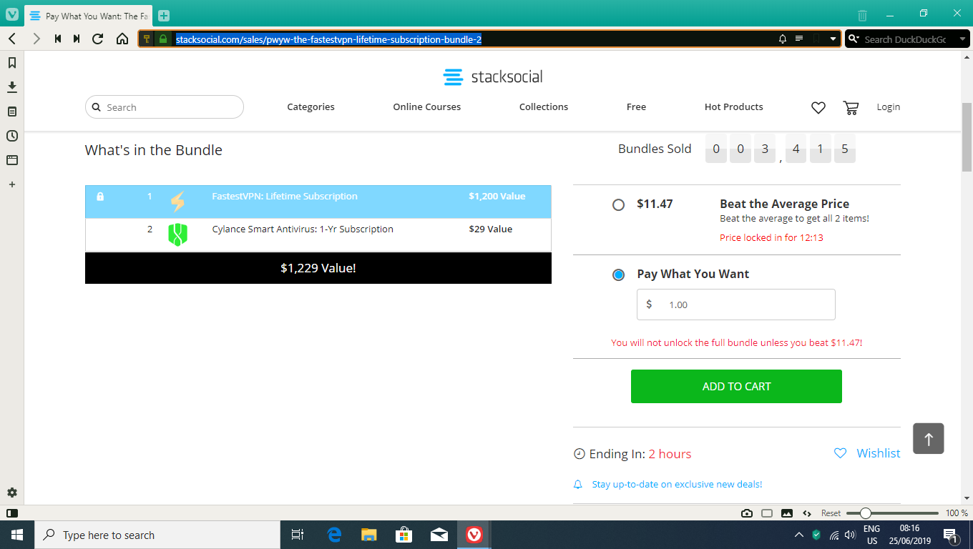Image resolution: width=973 pixels, height=549 pixels.
Task: Select the $11.47 Beat the Average Price option
Action: coord(619,205)
